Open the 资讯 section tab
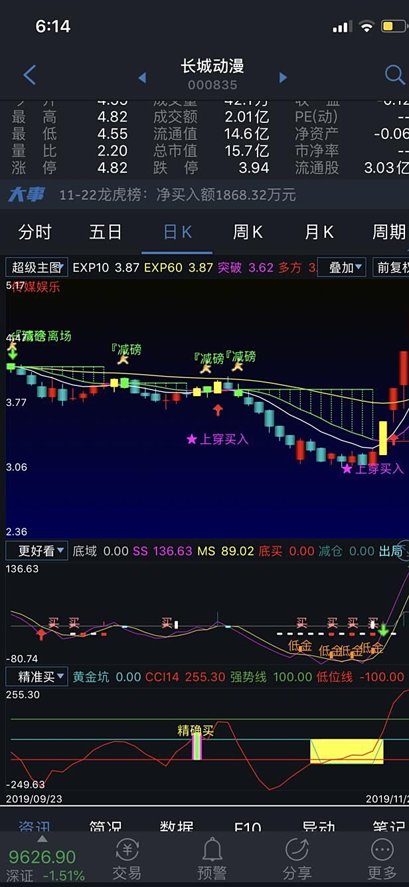Image resolution: width=409 pixels, height=887 pixels. (35, 827)
